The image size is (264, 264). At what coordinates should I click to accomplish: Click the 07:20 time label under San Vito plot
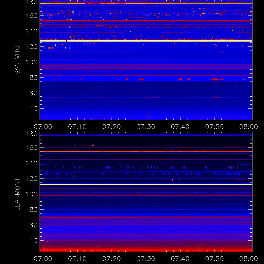tap(112, 127)
